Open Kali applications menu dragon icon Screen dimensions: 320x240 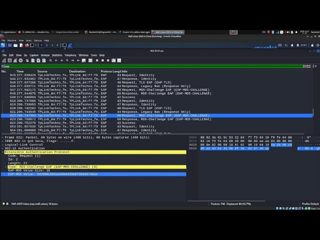(x=3, y=45)
